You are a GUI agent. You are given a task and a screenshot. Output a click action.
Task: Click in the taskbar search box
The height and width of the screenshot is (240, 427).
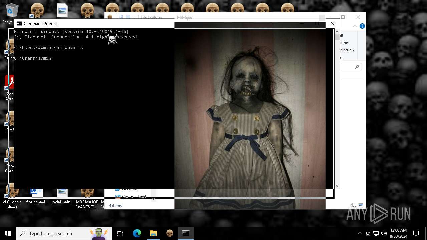pos(64,233)
